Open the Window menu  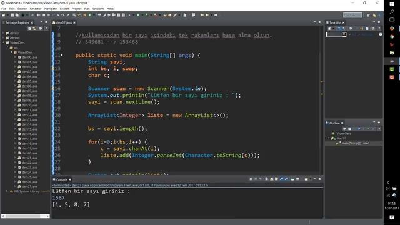coord(98,9)
